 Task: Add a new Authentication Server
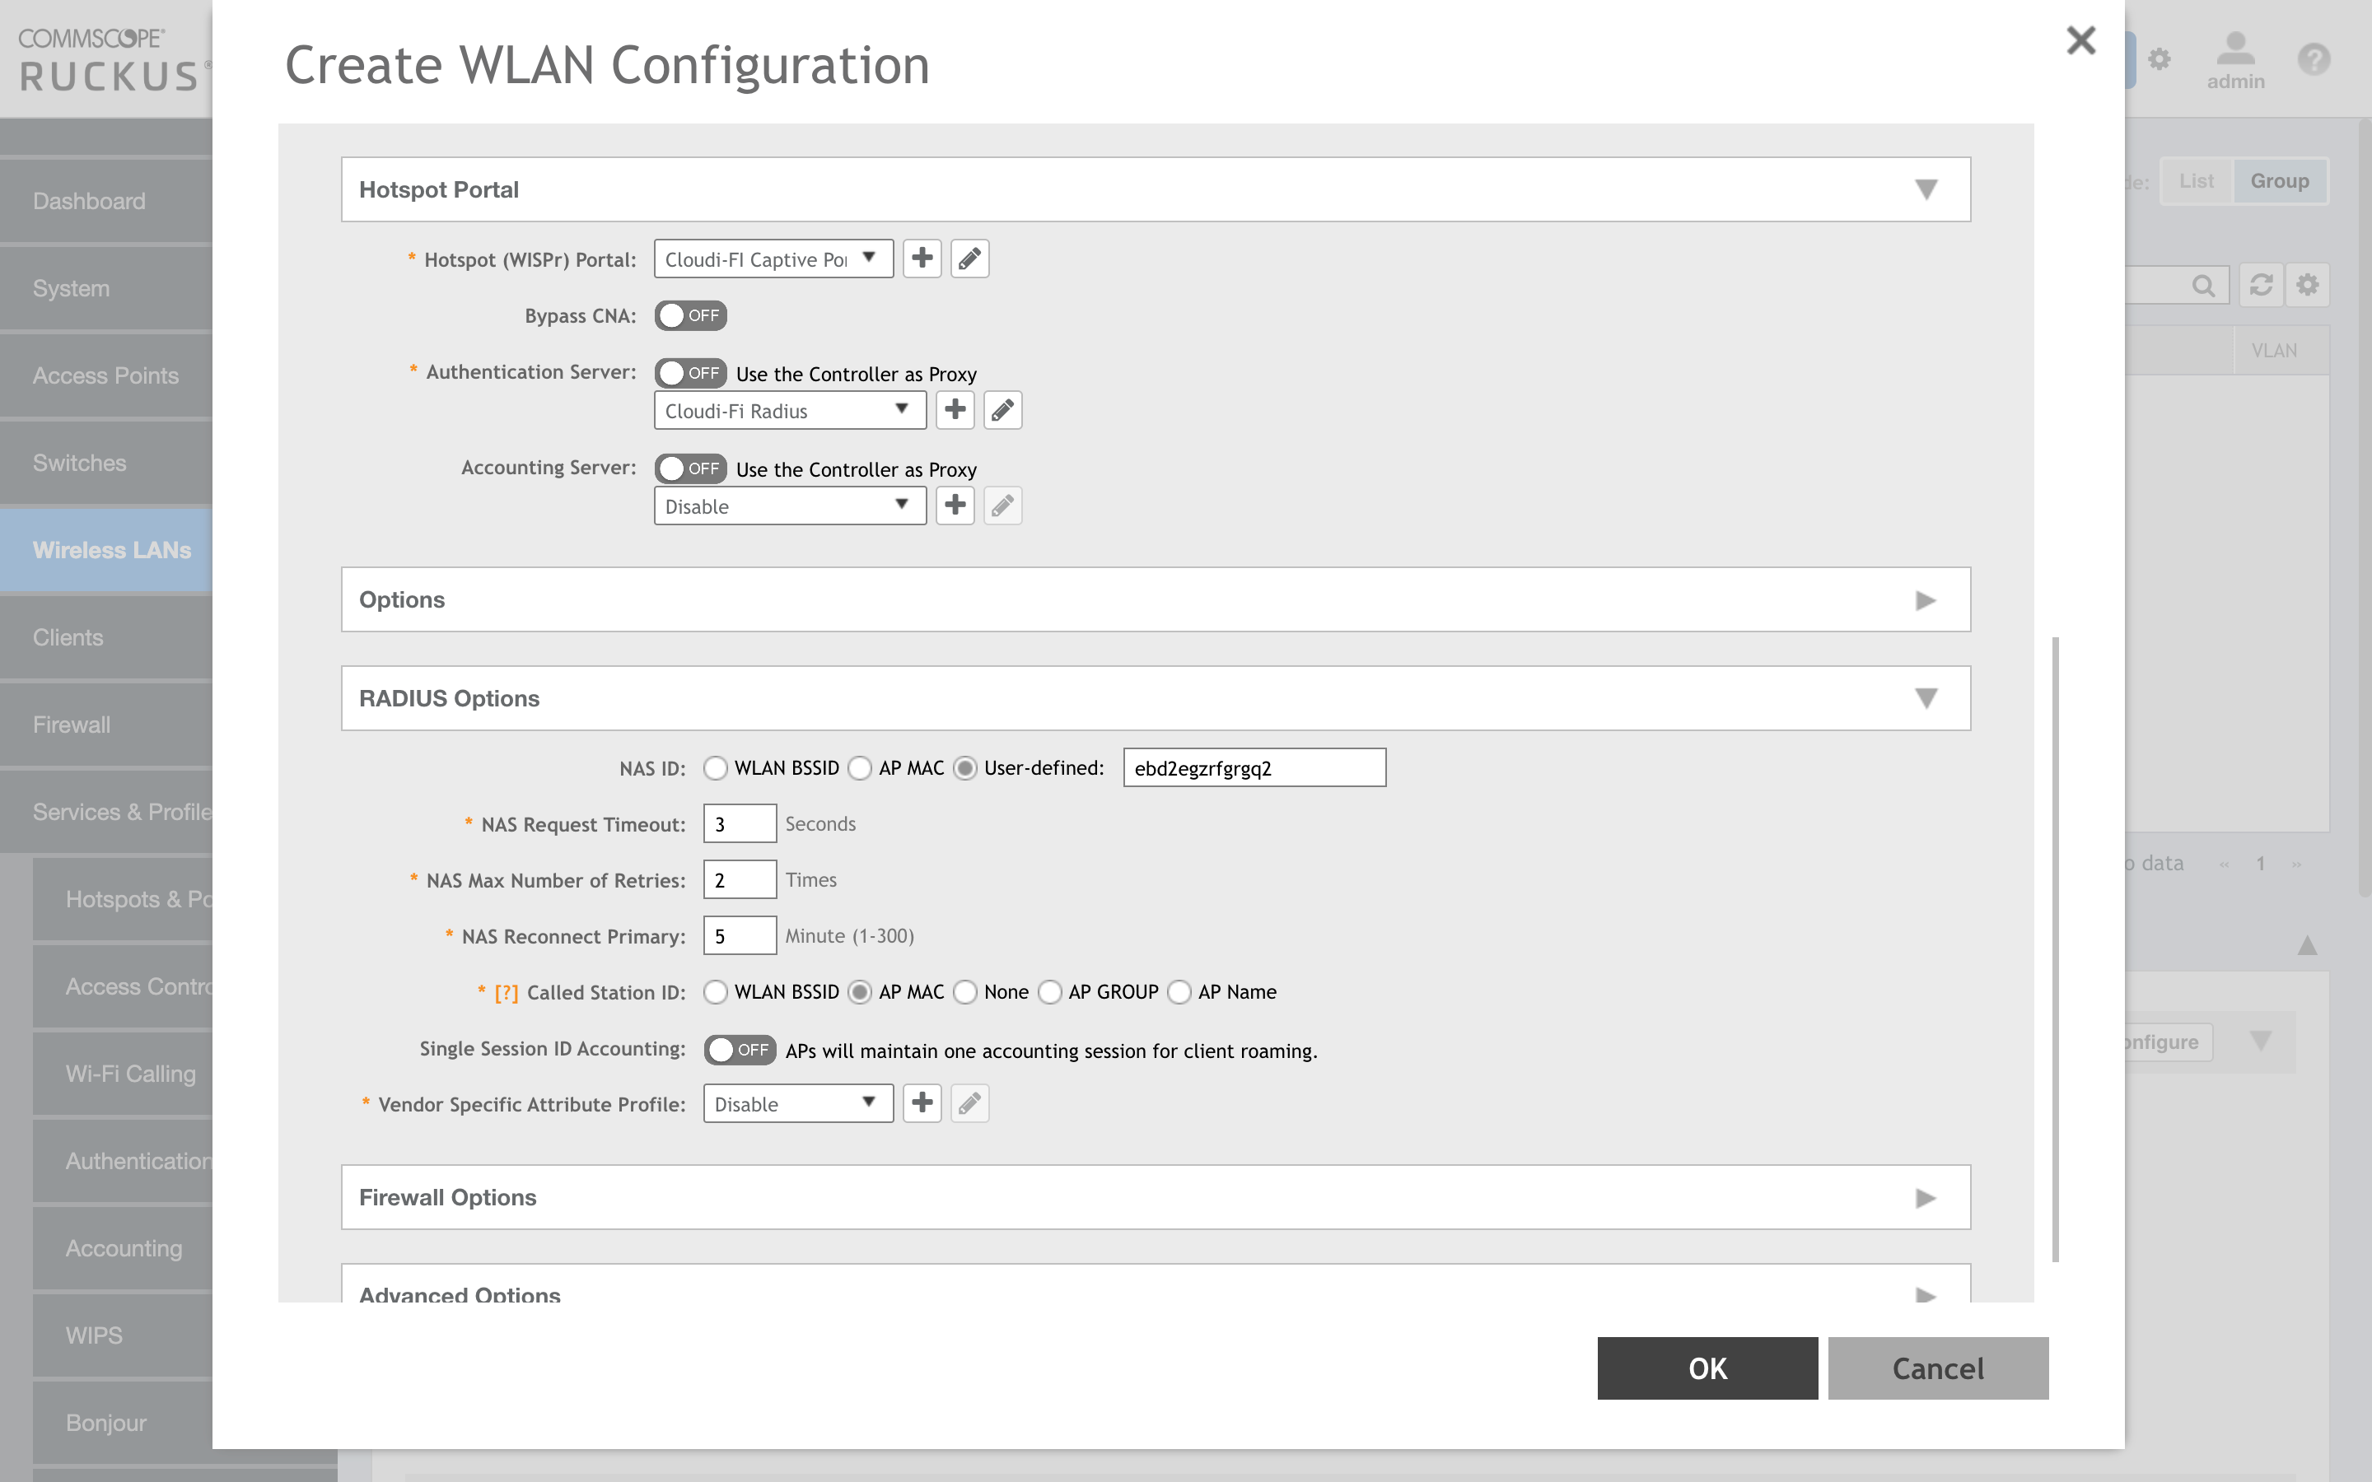point(955,410)
